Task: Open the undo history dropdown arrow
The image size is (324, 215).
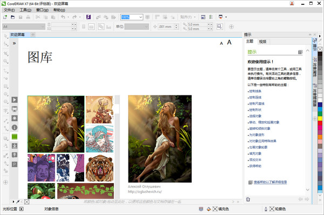Action: (68, 17)
